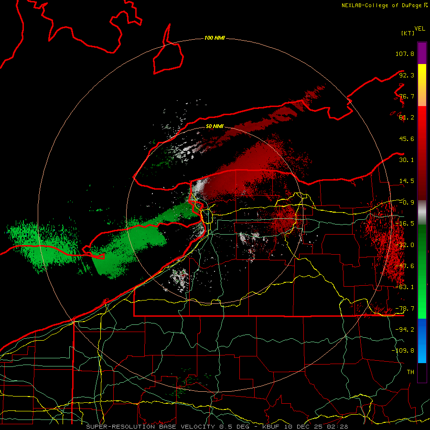Click the -63.1 legend value
Image resolution: width=430 pixels, height=430 pixels.
pos(405,287)
